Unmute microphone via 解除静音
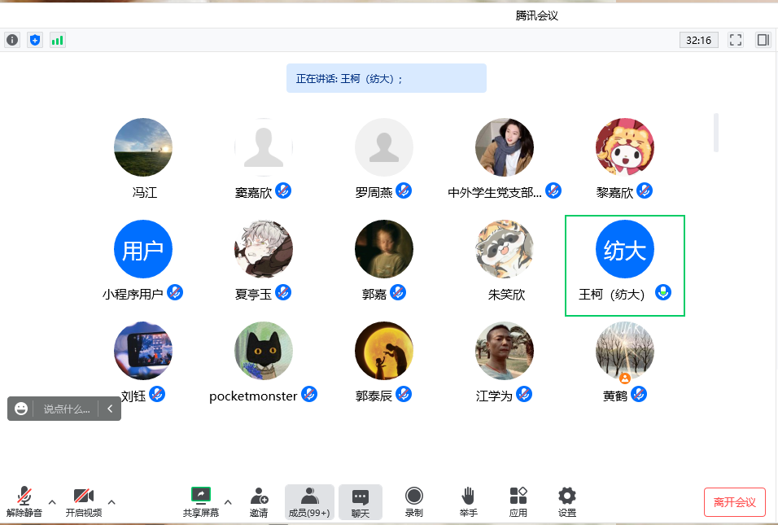Screen dimensions: 778x525 [24, 501]
